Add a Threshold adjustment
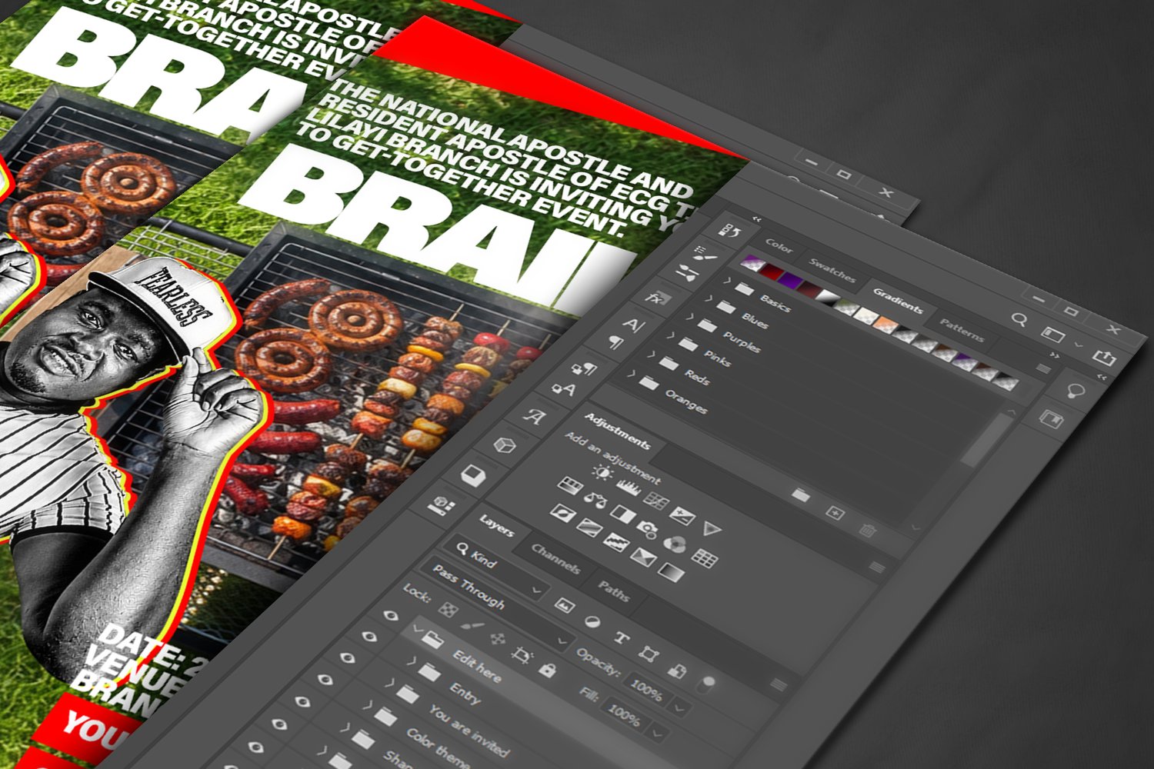Viewport: 1154px width, 769px height. pos(615,541)
